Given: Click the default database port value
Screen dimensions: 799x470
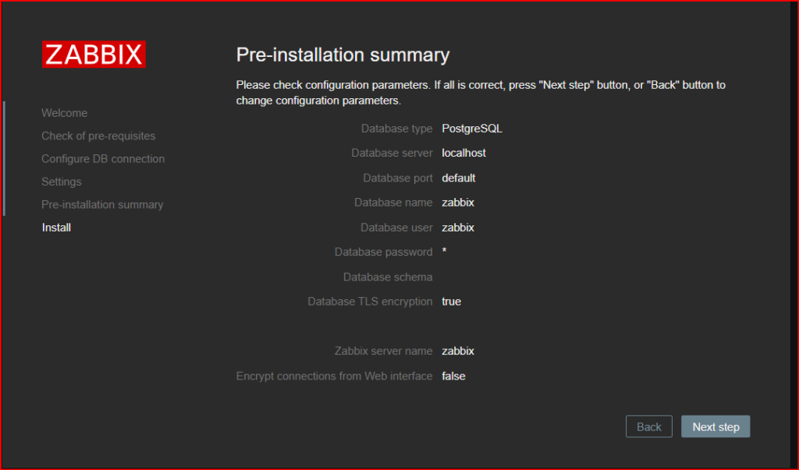Looking at the screenshot, I should [459, 178].
